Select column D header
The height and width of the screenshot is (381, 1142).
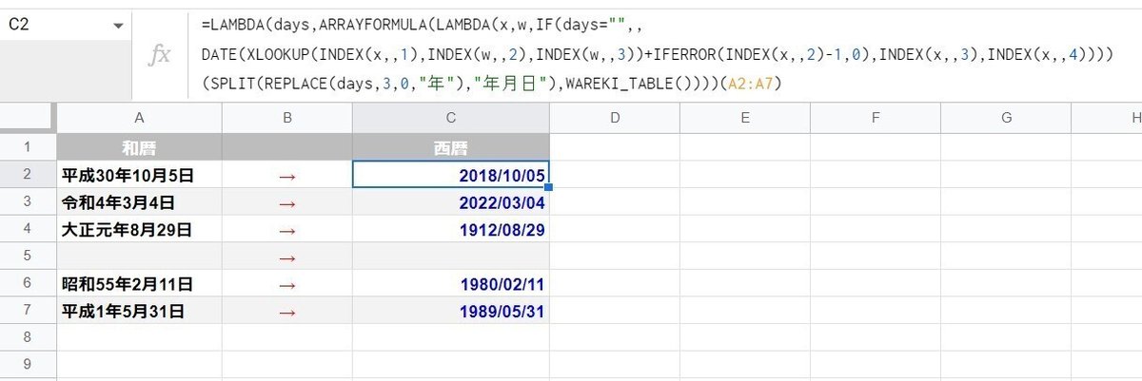click(x=614, y=118)
